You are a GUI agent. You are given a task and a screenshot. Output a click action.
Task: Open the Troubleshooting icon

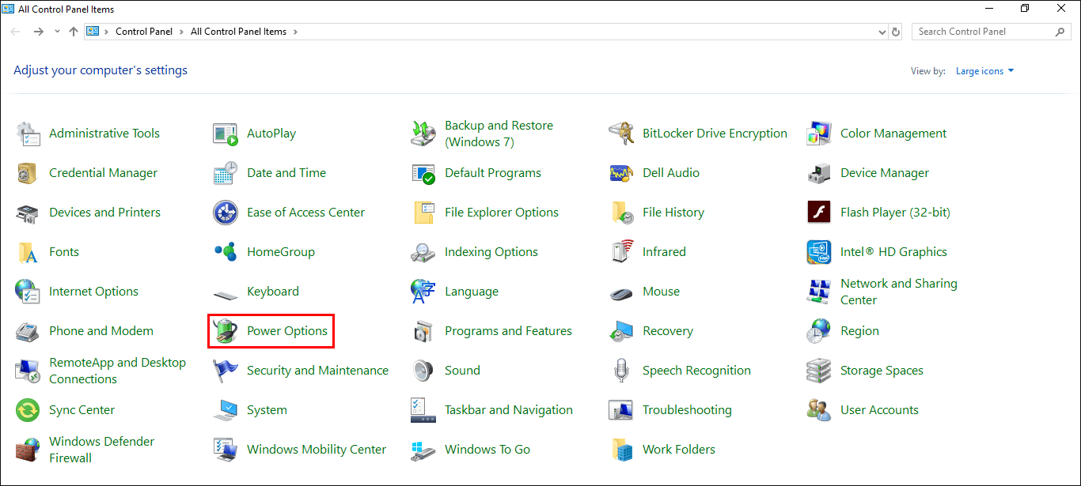click(x=621, y=410)
